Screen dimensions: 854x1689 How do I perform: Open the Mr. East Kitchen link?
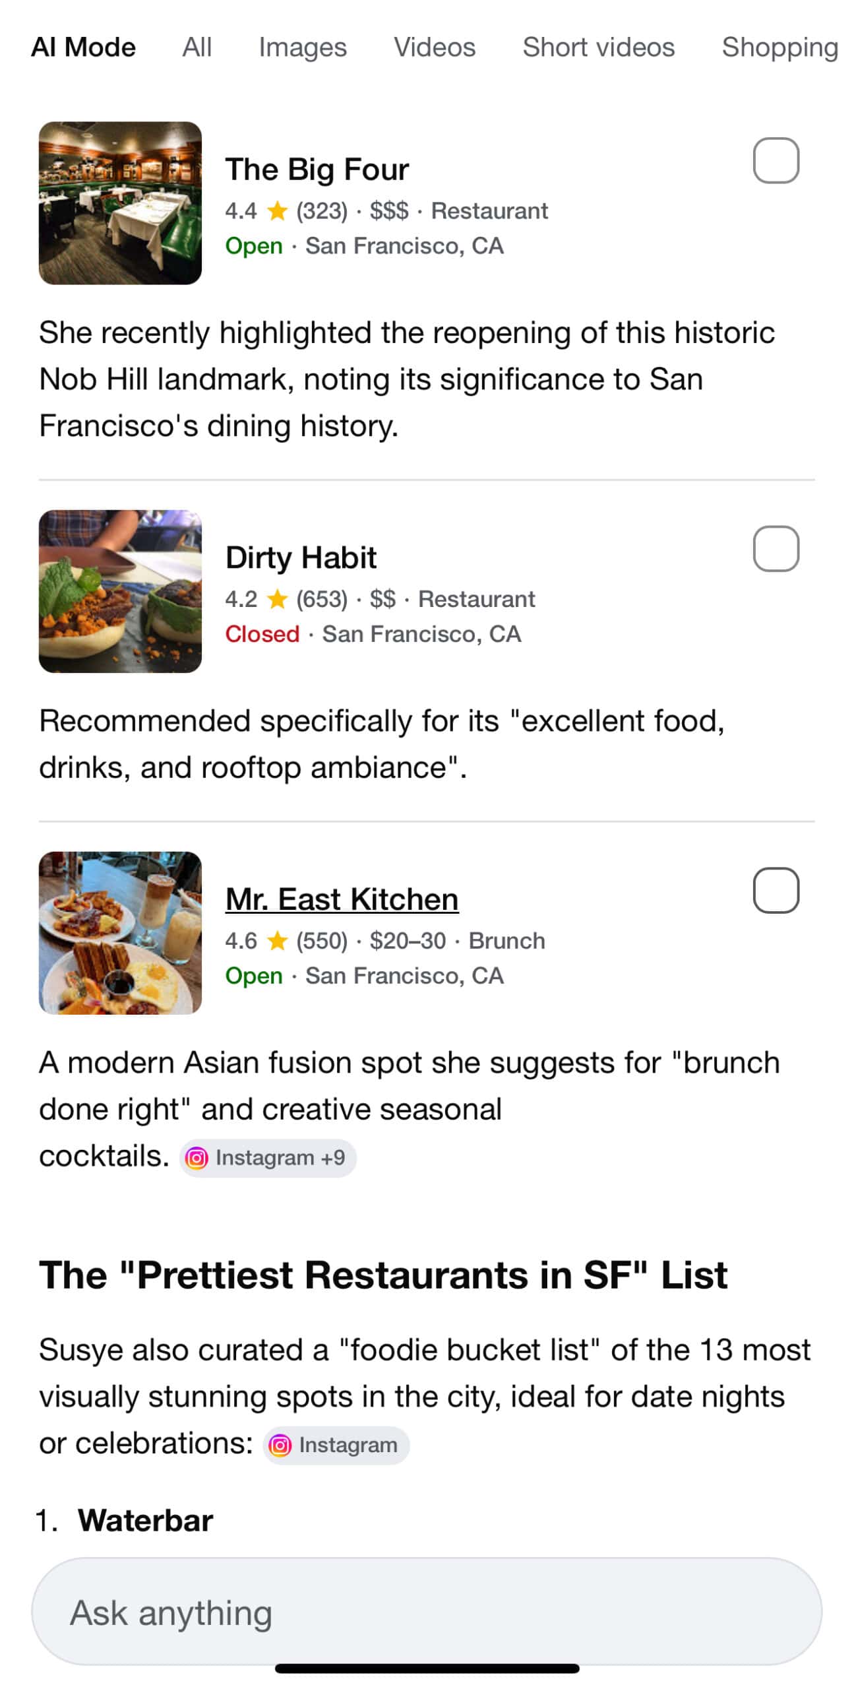(x=342, y=899)
